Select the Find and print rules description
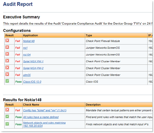 coord(119,117)
